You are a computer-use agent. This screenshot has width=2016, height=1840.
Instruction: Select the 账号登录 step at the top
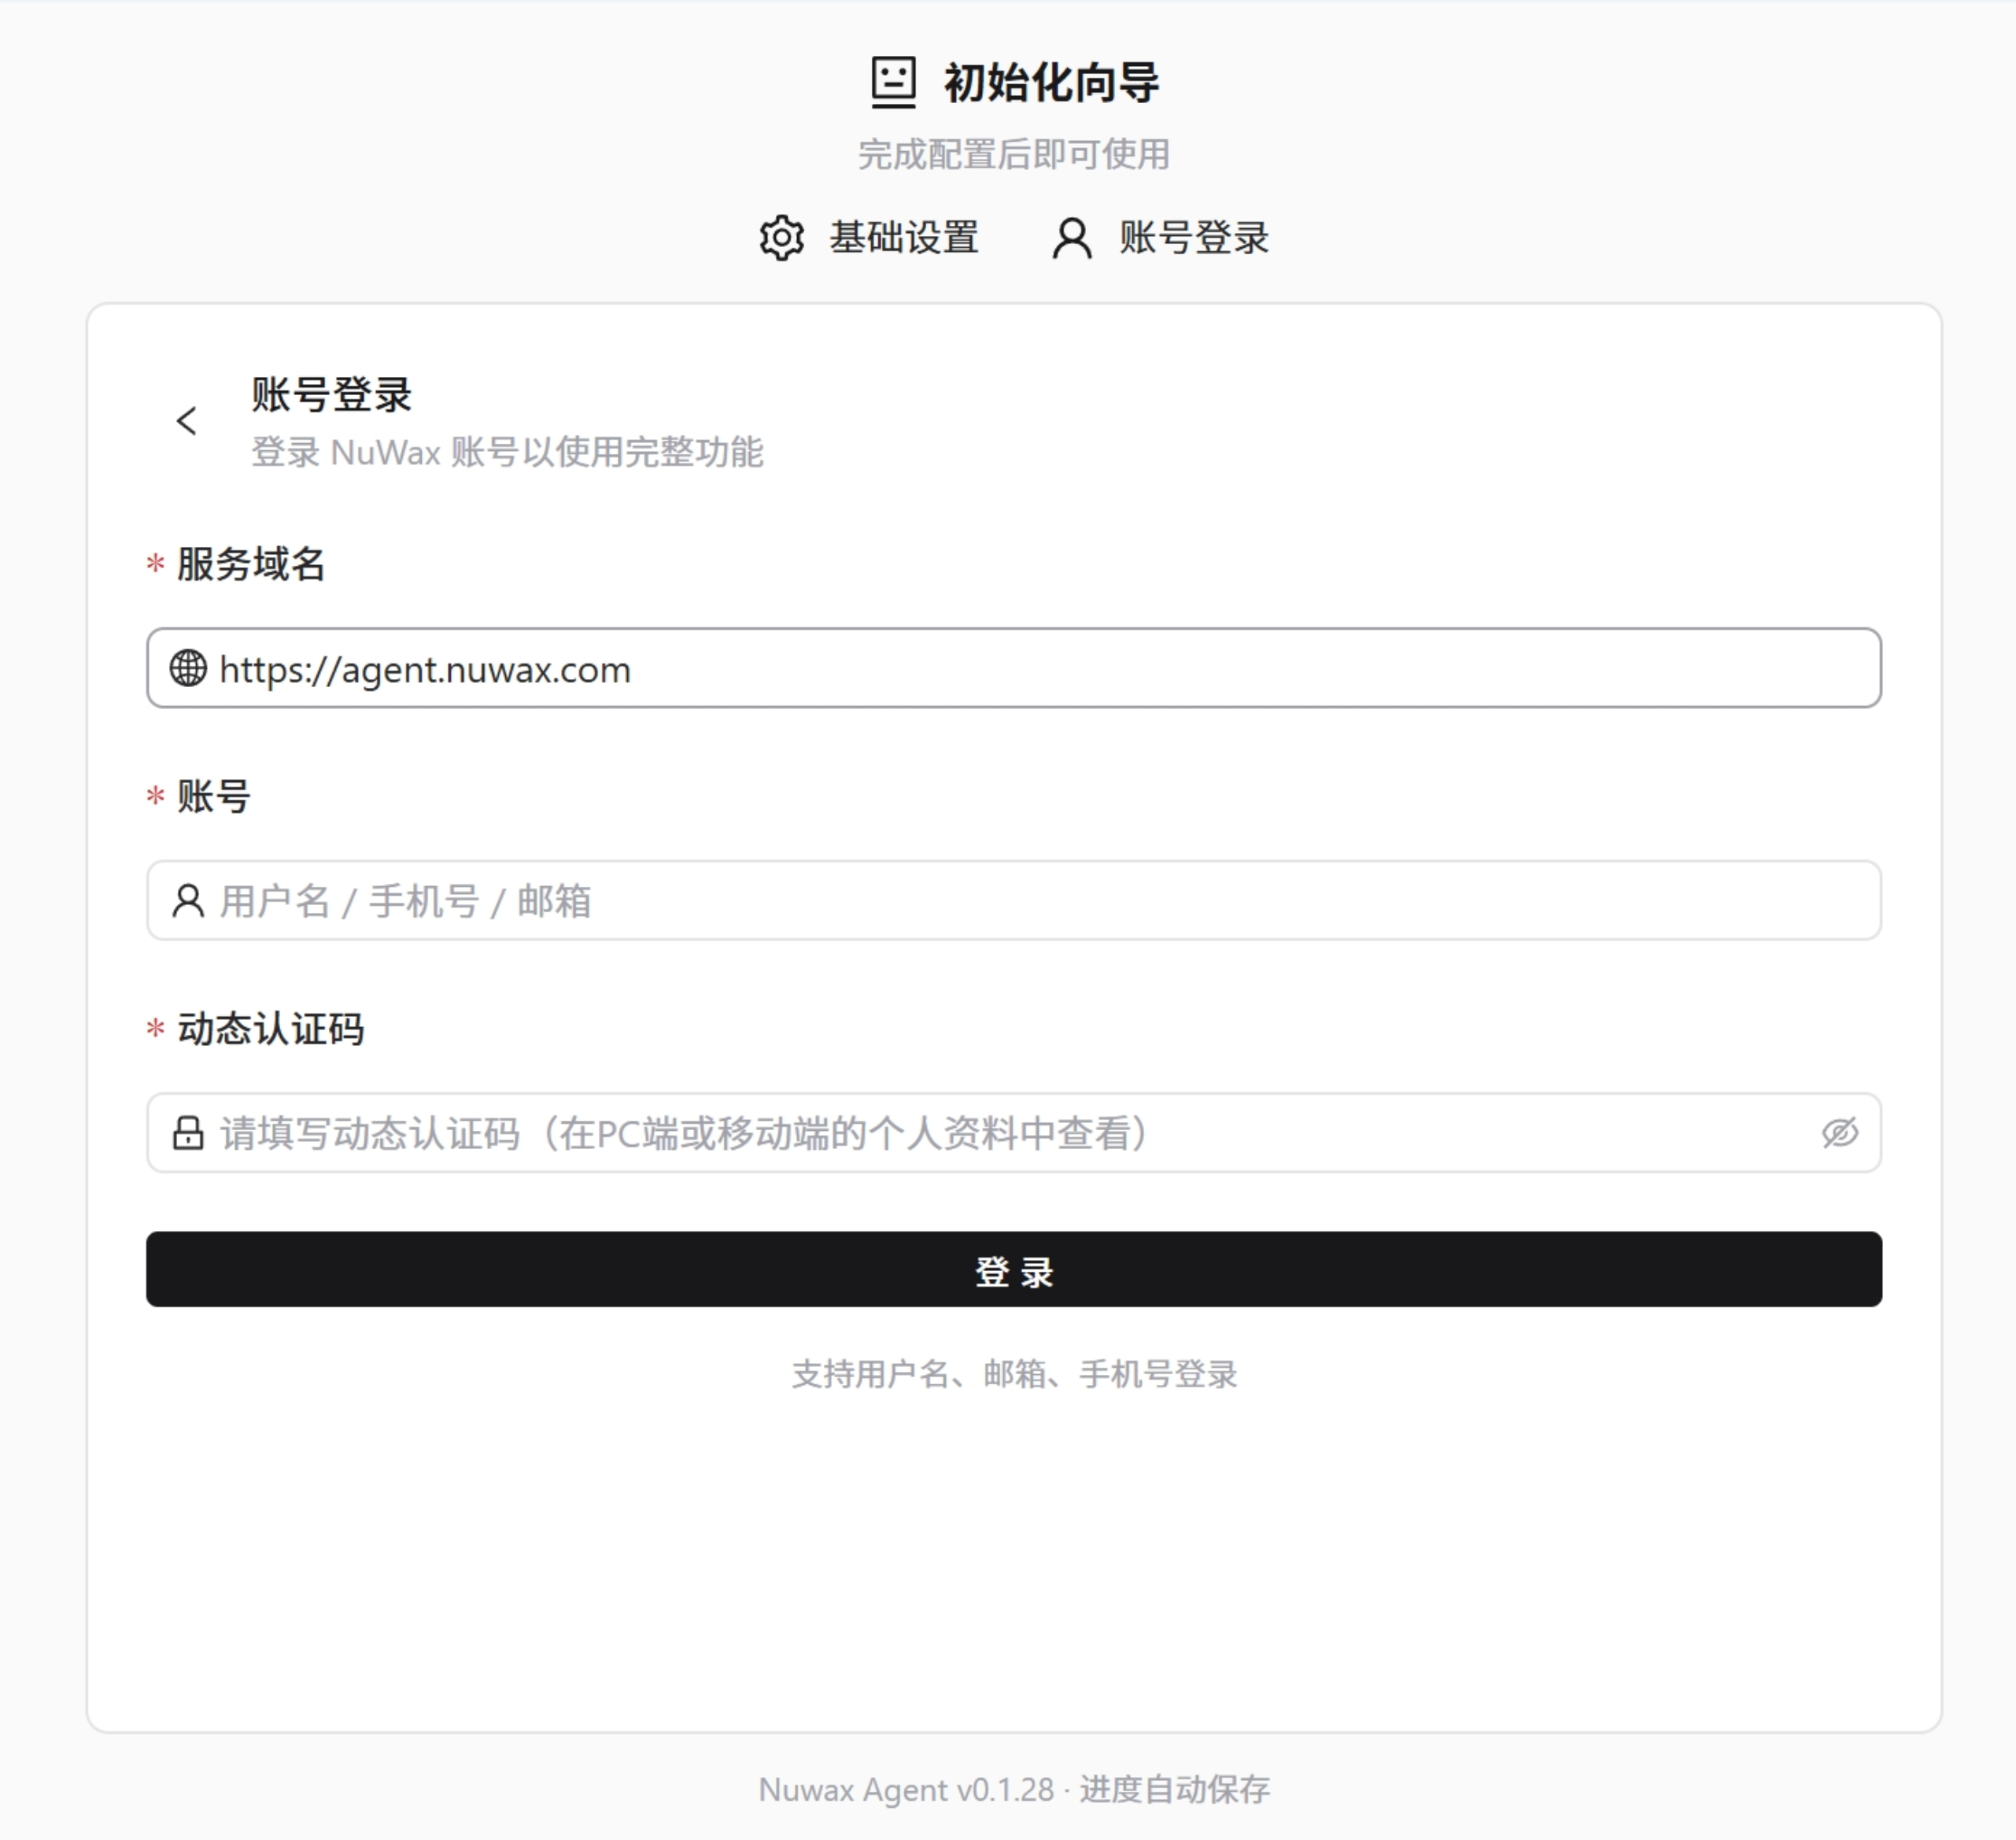click(1192, 238)
